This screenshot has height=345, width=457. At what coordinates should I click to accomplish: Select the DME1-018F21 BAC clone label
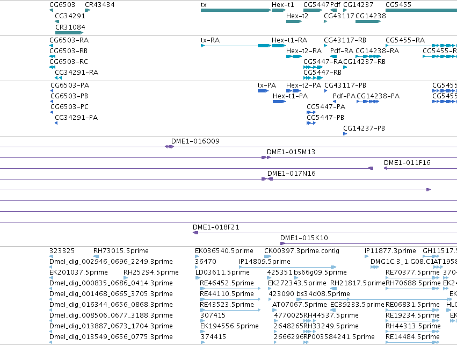[x=216, y=227]
